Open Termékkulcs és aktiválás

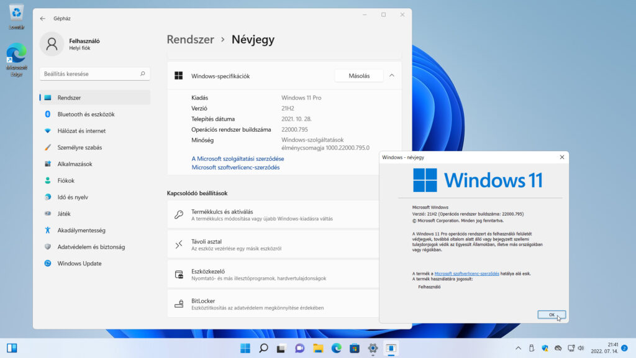click(273, 214)
